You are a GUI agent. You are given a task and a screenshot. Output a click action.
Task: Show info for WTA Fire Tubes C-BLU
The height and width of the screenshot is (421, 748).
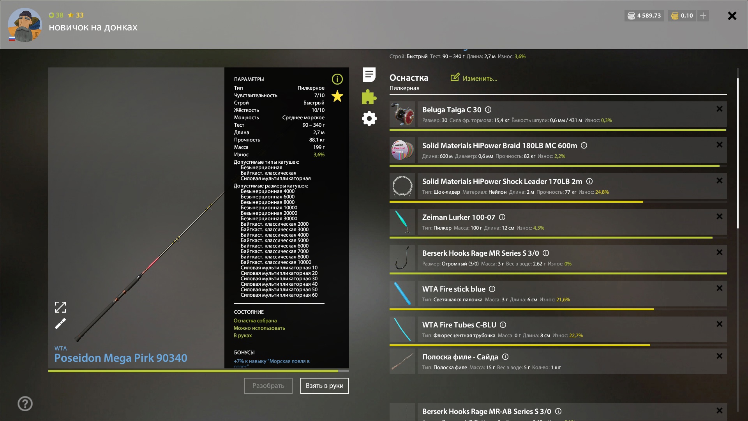(x=503, y=325)
